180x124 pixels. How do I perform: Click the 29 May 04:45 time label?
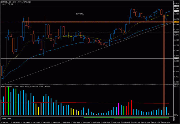point(166,122)
